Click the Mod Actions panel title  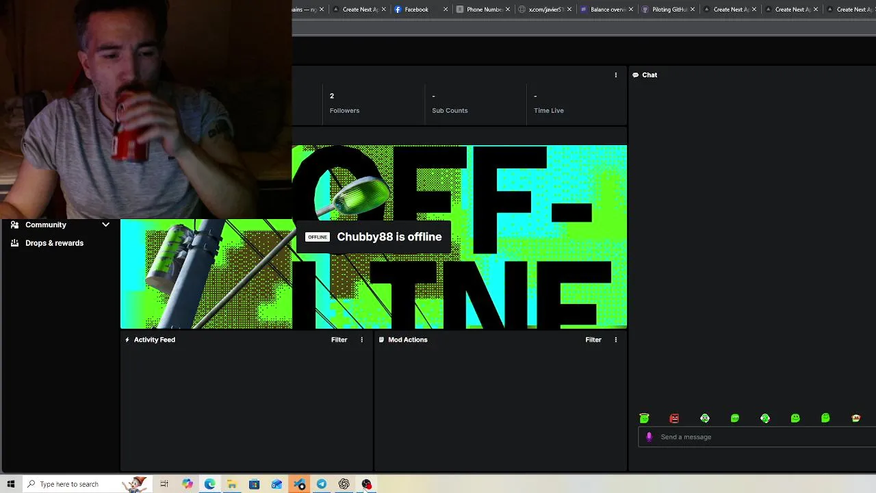408,340
